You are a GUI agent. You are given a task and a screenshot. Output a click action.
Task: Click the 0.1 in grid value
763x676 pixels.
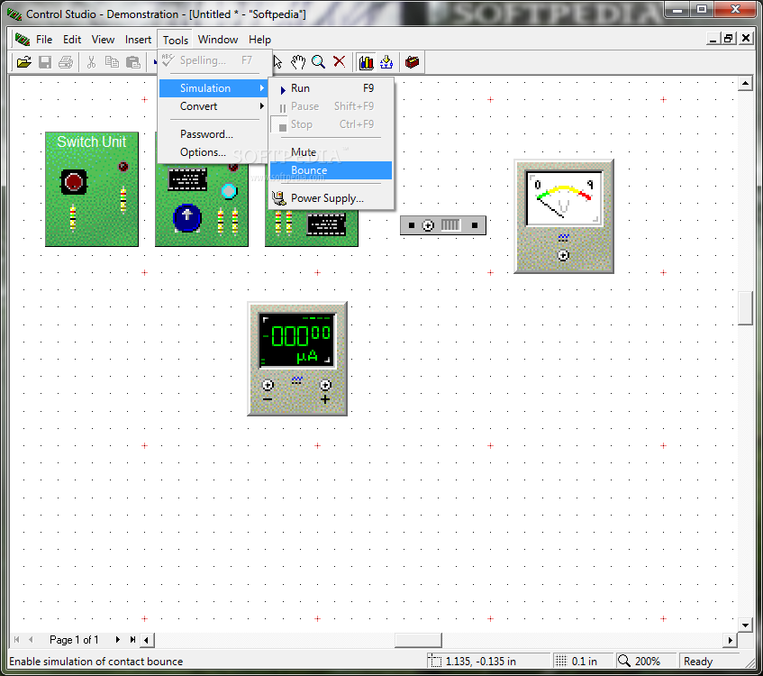pos(584,662)
